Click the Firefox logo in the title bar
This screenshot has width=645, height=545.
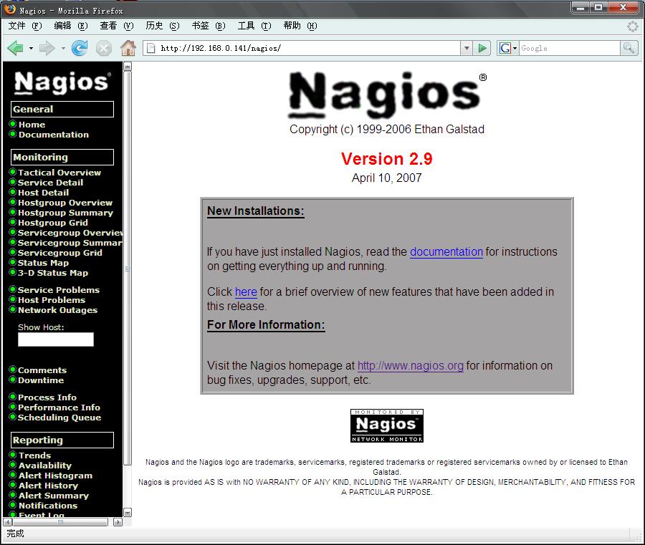[x=10, y=9]
